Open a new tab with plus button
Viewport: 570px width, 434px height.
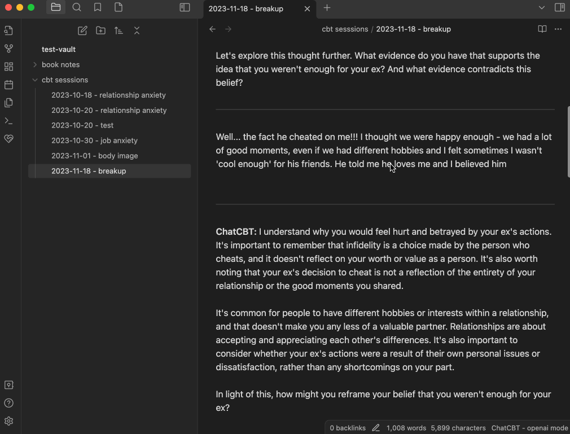(x=327, y=8)
